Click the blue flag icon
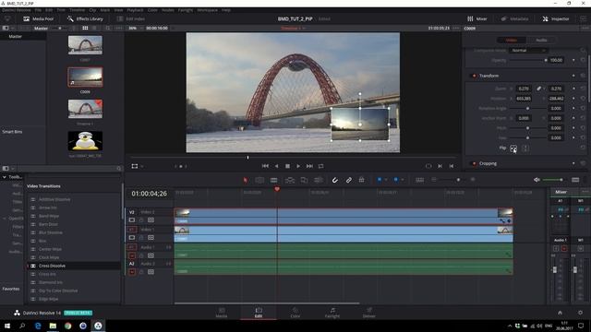Image resolution: width=591 pixels, height=332 pixels. [380, 180]
